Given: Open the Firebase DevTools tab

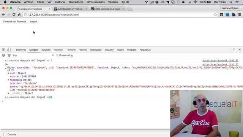Looking at the screenshot, I should pyautogui.click(x=132, y=50).
